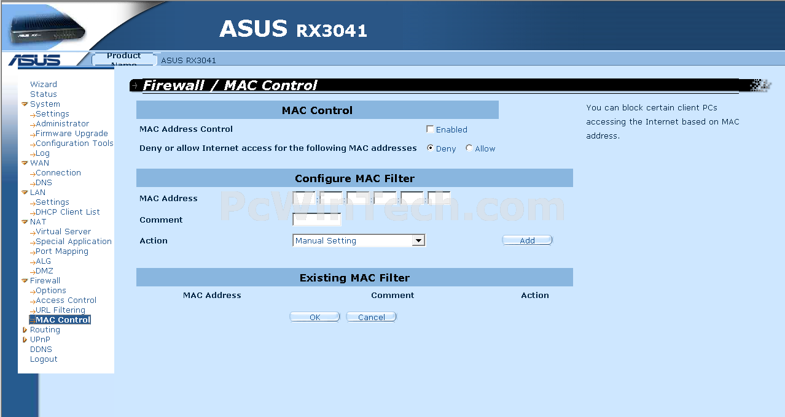Image resolution: width=785 pixels, height=417 pixels.
Task: Open Virtual Server page
Action: pyautogui.click(x=63, y=232)
